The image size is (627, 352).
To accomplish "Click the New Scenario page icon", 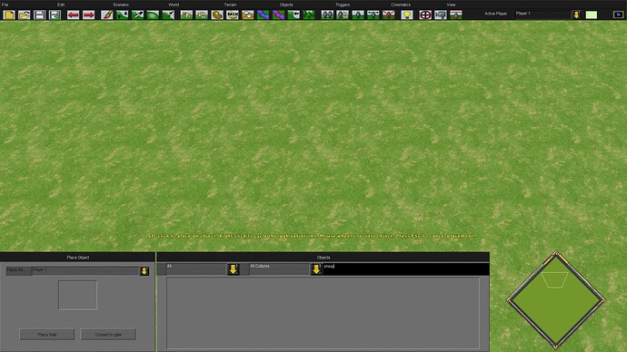I will pos(9,15).
